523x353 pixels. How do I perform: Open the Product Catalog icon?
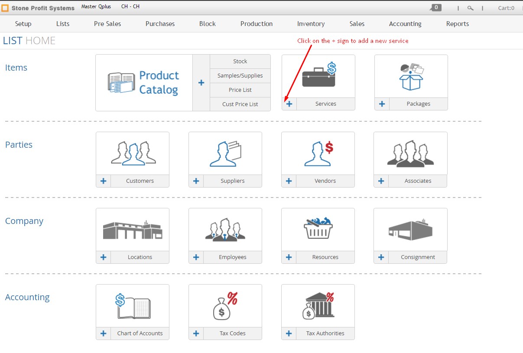coord(144,82)
